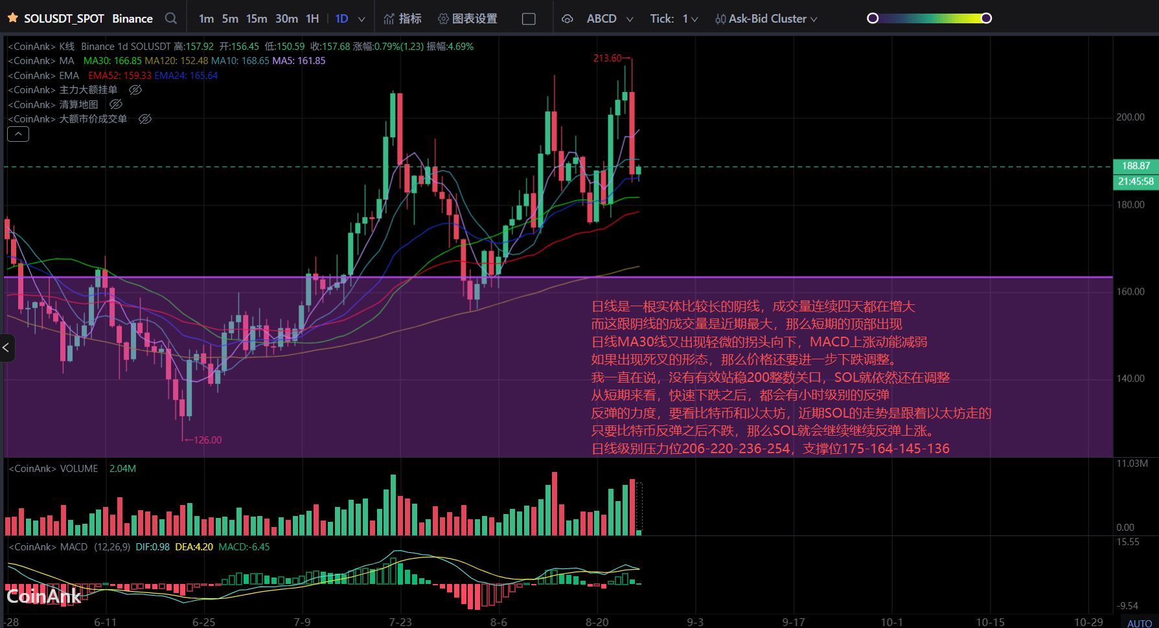Select the 30m timeframe
Viewport: 1159px width, 628px height.
(x=286, y=19)
